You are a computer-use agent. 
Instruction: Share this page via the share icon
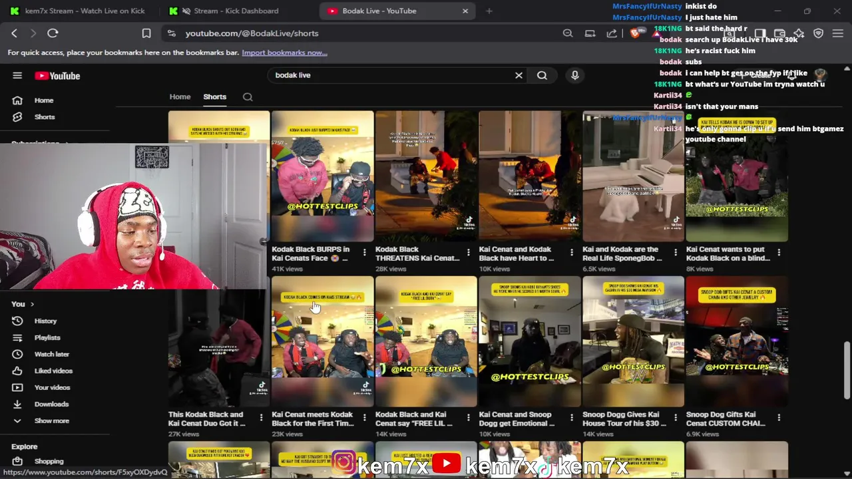pyautogui.click(x=612, y=33)
